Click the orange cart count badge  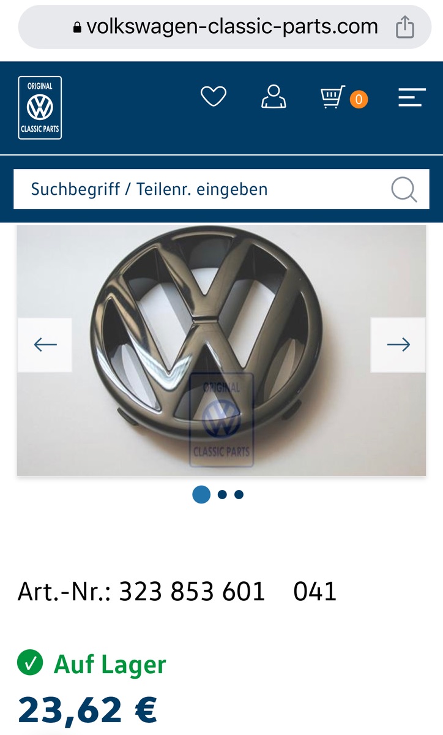tap(359, 99)
